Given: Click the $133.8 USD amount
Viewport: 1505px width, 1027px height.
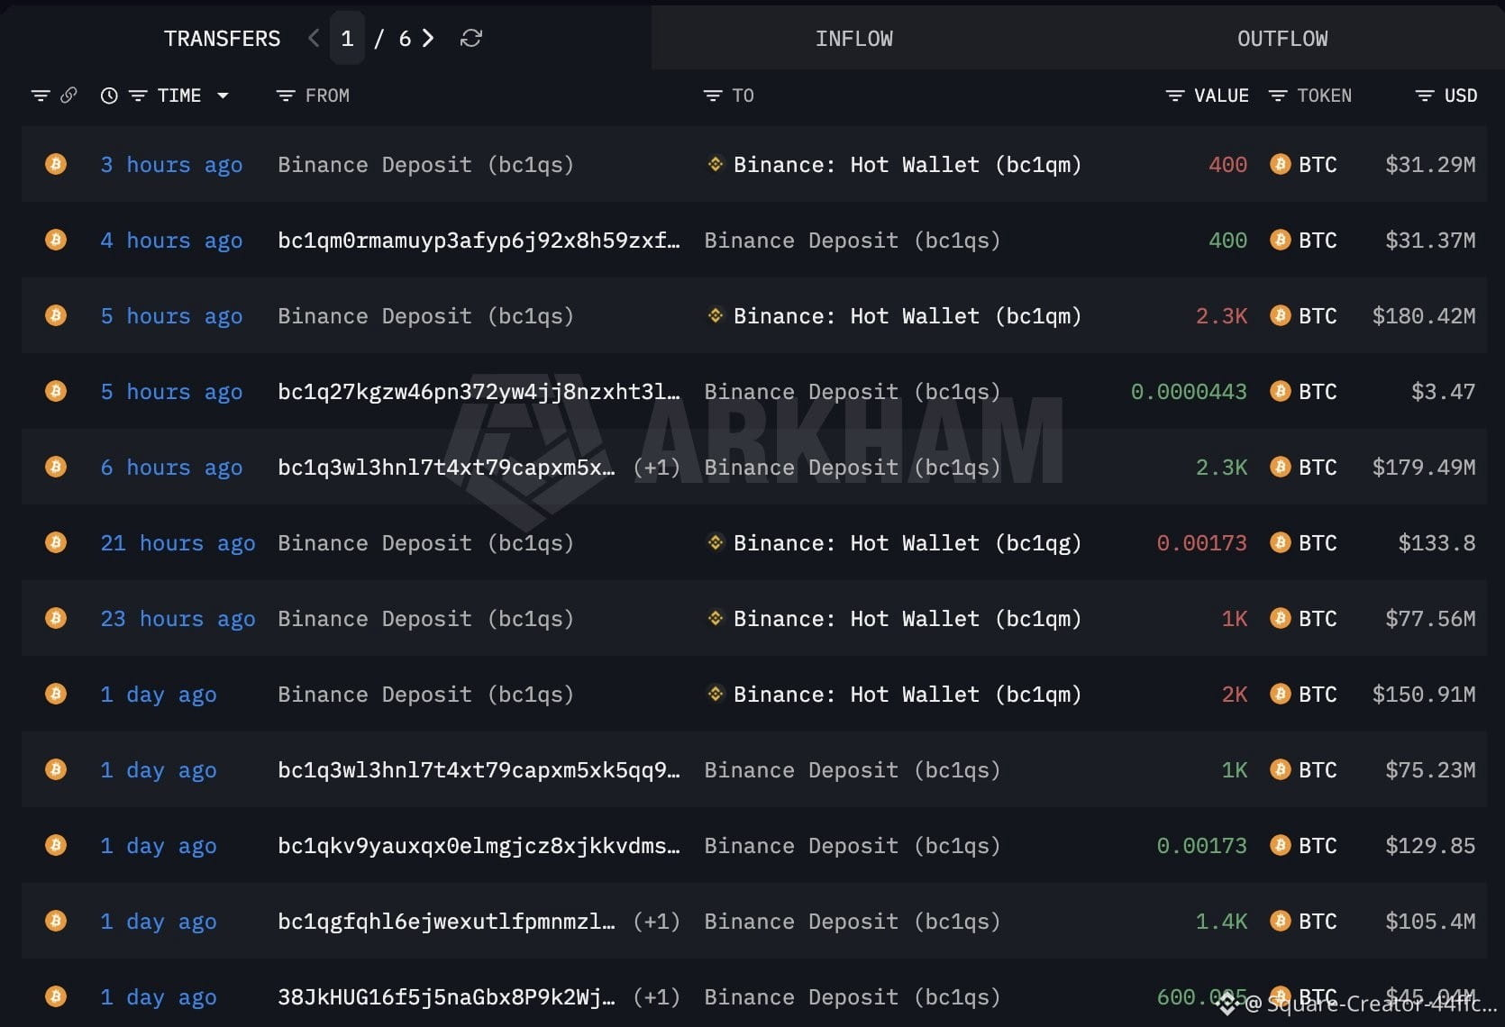Looking at the screenshot, I should (1437, 543).
